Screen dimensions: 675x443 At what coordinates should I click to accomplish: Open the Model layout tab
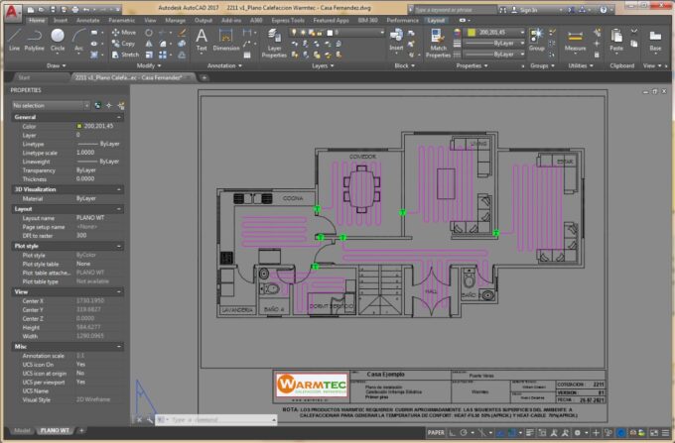coord(21,432)
